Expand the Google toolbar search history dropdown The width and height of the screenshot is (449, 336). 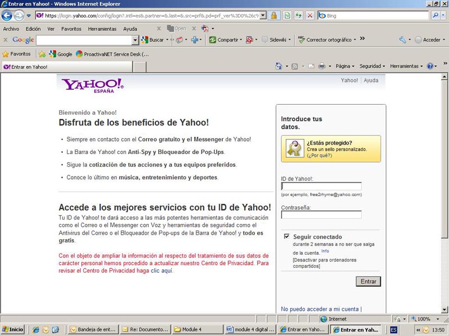click(x=135, y=40)
